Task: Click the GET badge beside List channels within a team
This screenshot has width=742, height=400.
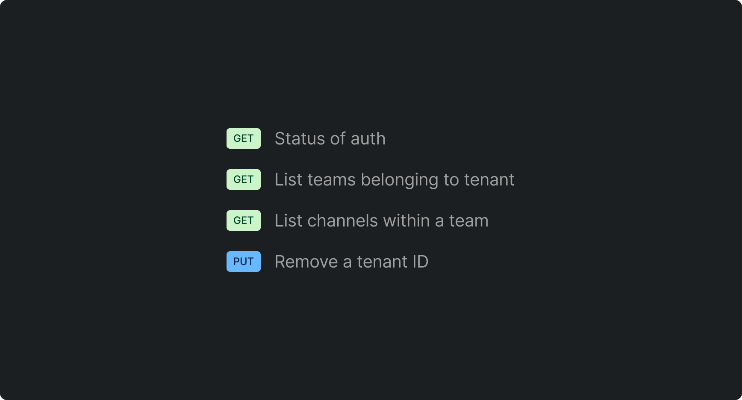Action: coord(243,220)
